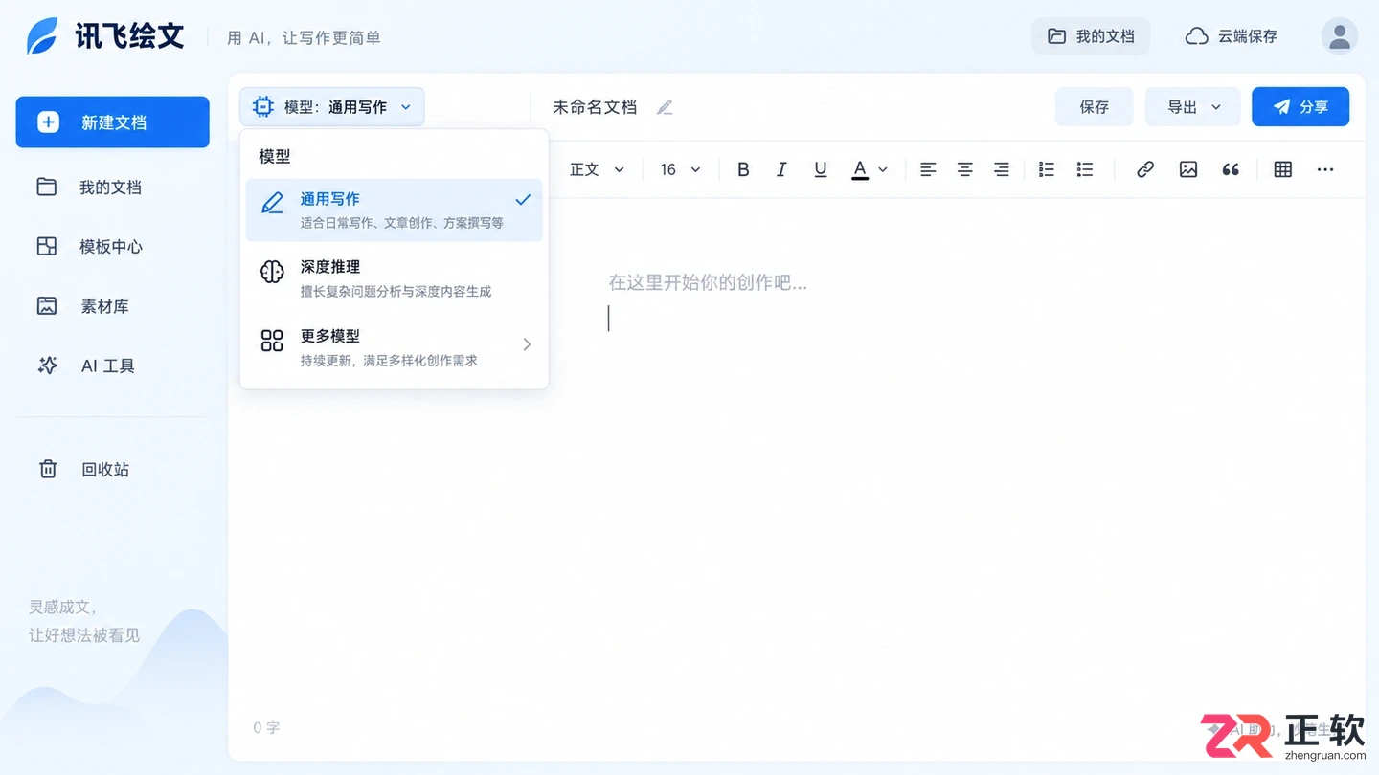Screen dimensions: 1379x775
Task: Insert a numbered list
Action: pyautogui.click(x=1047, y=169)
